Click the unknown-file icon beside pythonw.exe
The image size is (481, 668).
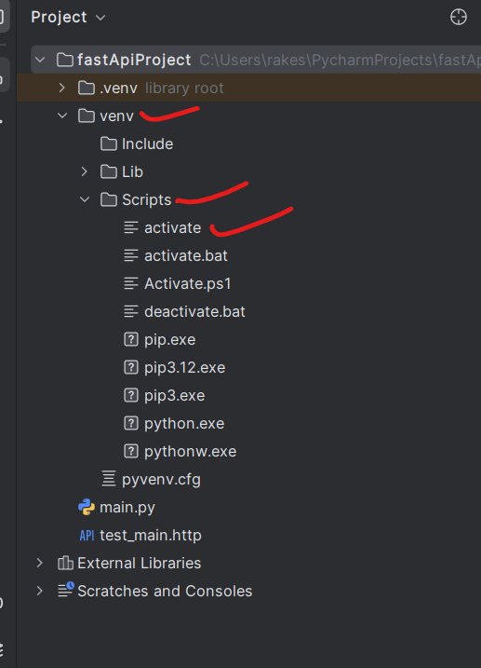(x=131, y=451)
